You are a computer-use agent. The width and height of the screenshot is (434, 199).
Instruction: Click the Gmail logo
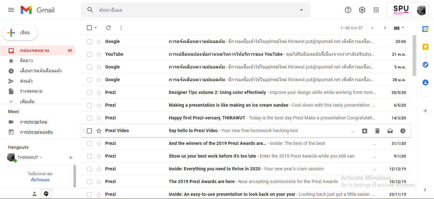38,10
